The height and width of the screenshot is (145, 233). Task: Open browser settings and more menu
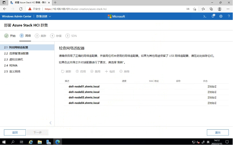pos(228,9)
